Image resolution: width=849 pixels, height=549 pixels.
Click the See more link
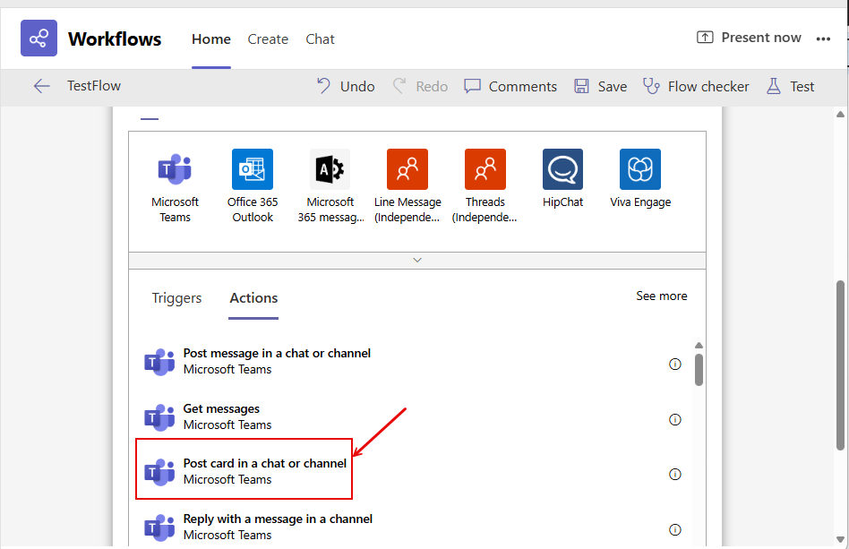(661, 296)
